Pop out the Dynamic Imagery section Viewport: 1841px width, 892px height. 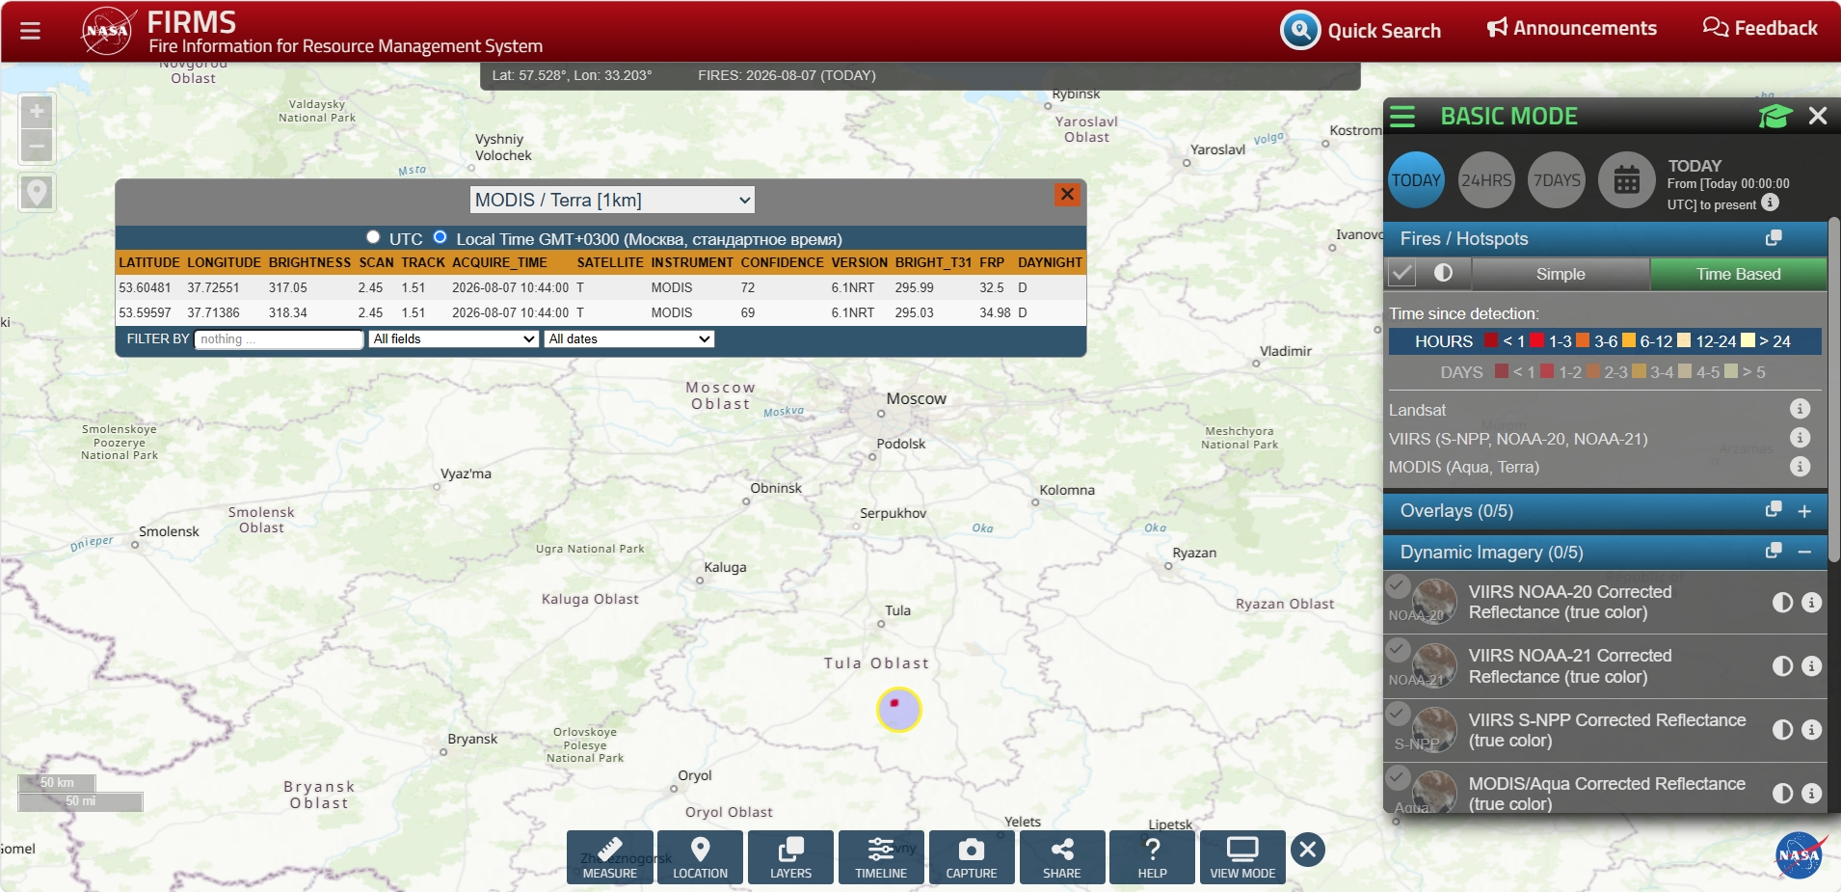(1774, 551)
